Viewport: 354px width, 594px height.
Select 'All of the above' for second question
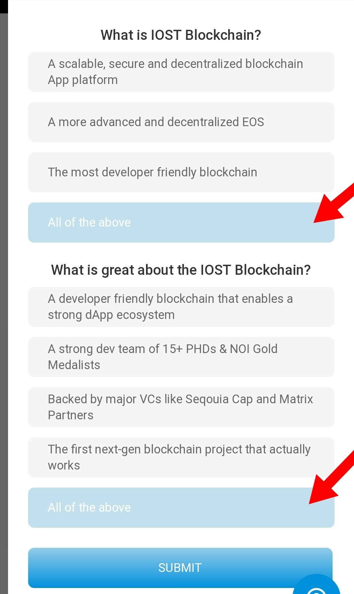(181, 508)
